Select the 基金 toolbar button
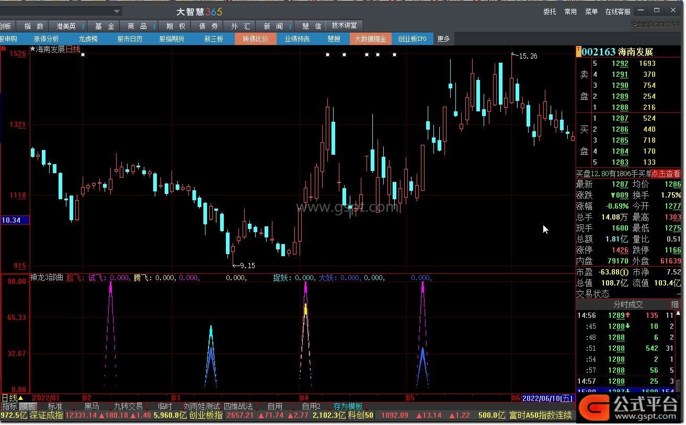 coord(104,26)
